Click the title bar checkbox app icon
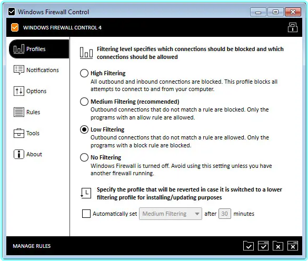 [x=12, y=12]
